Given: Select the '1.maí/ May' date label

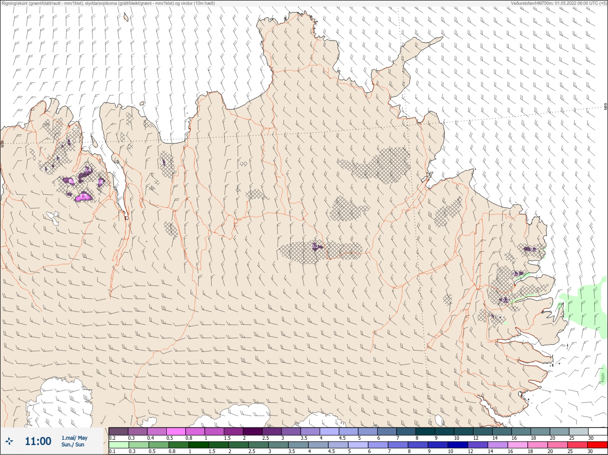Looking at the screenshot, I should (75, 438).
